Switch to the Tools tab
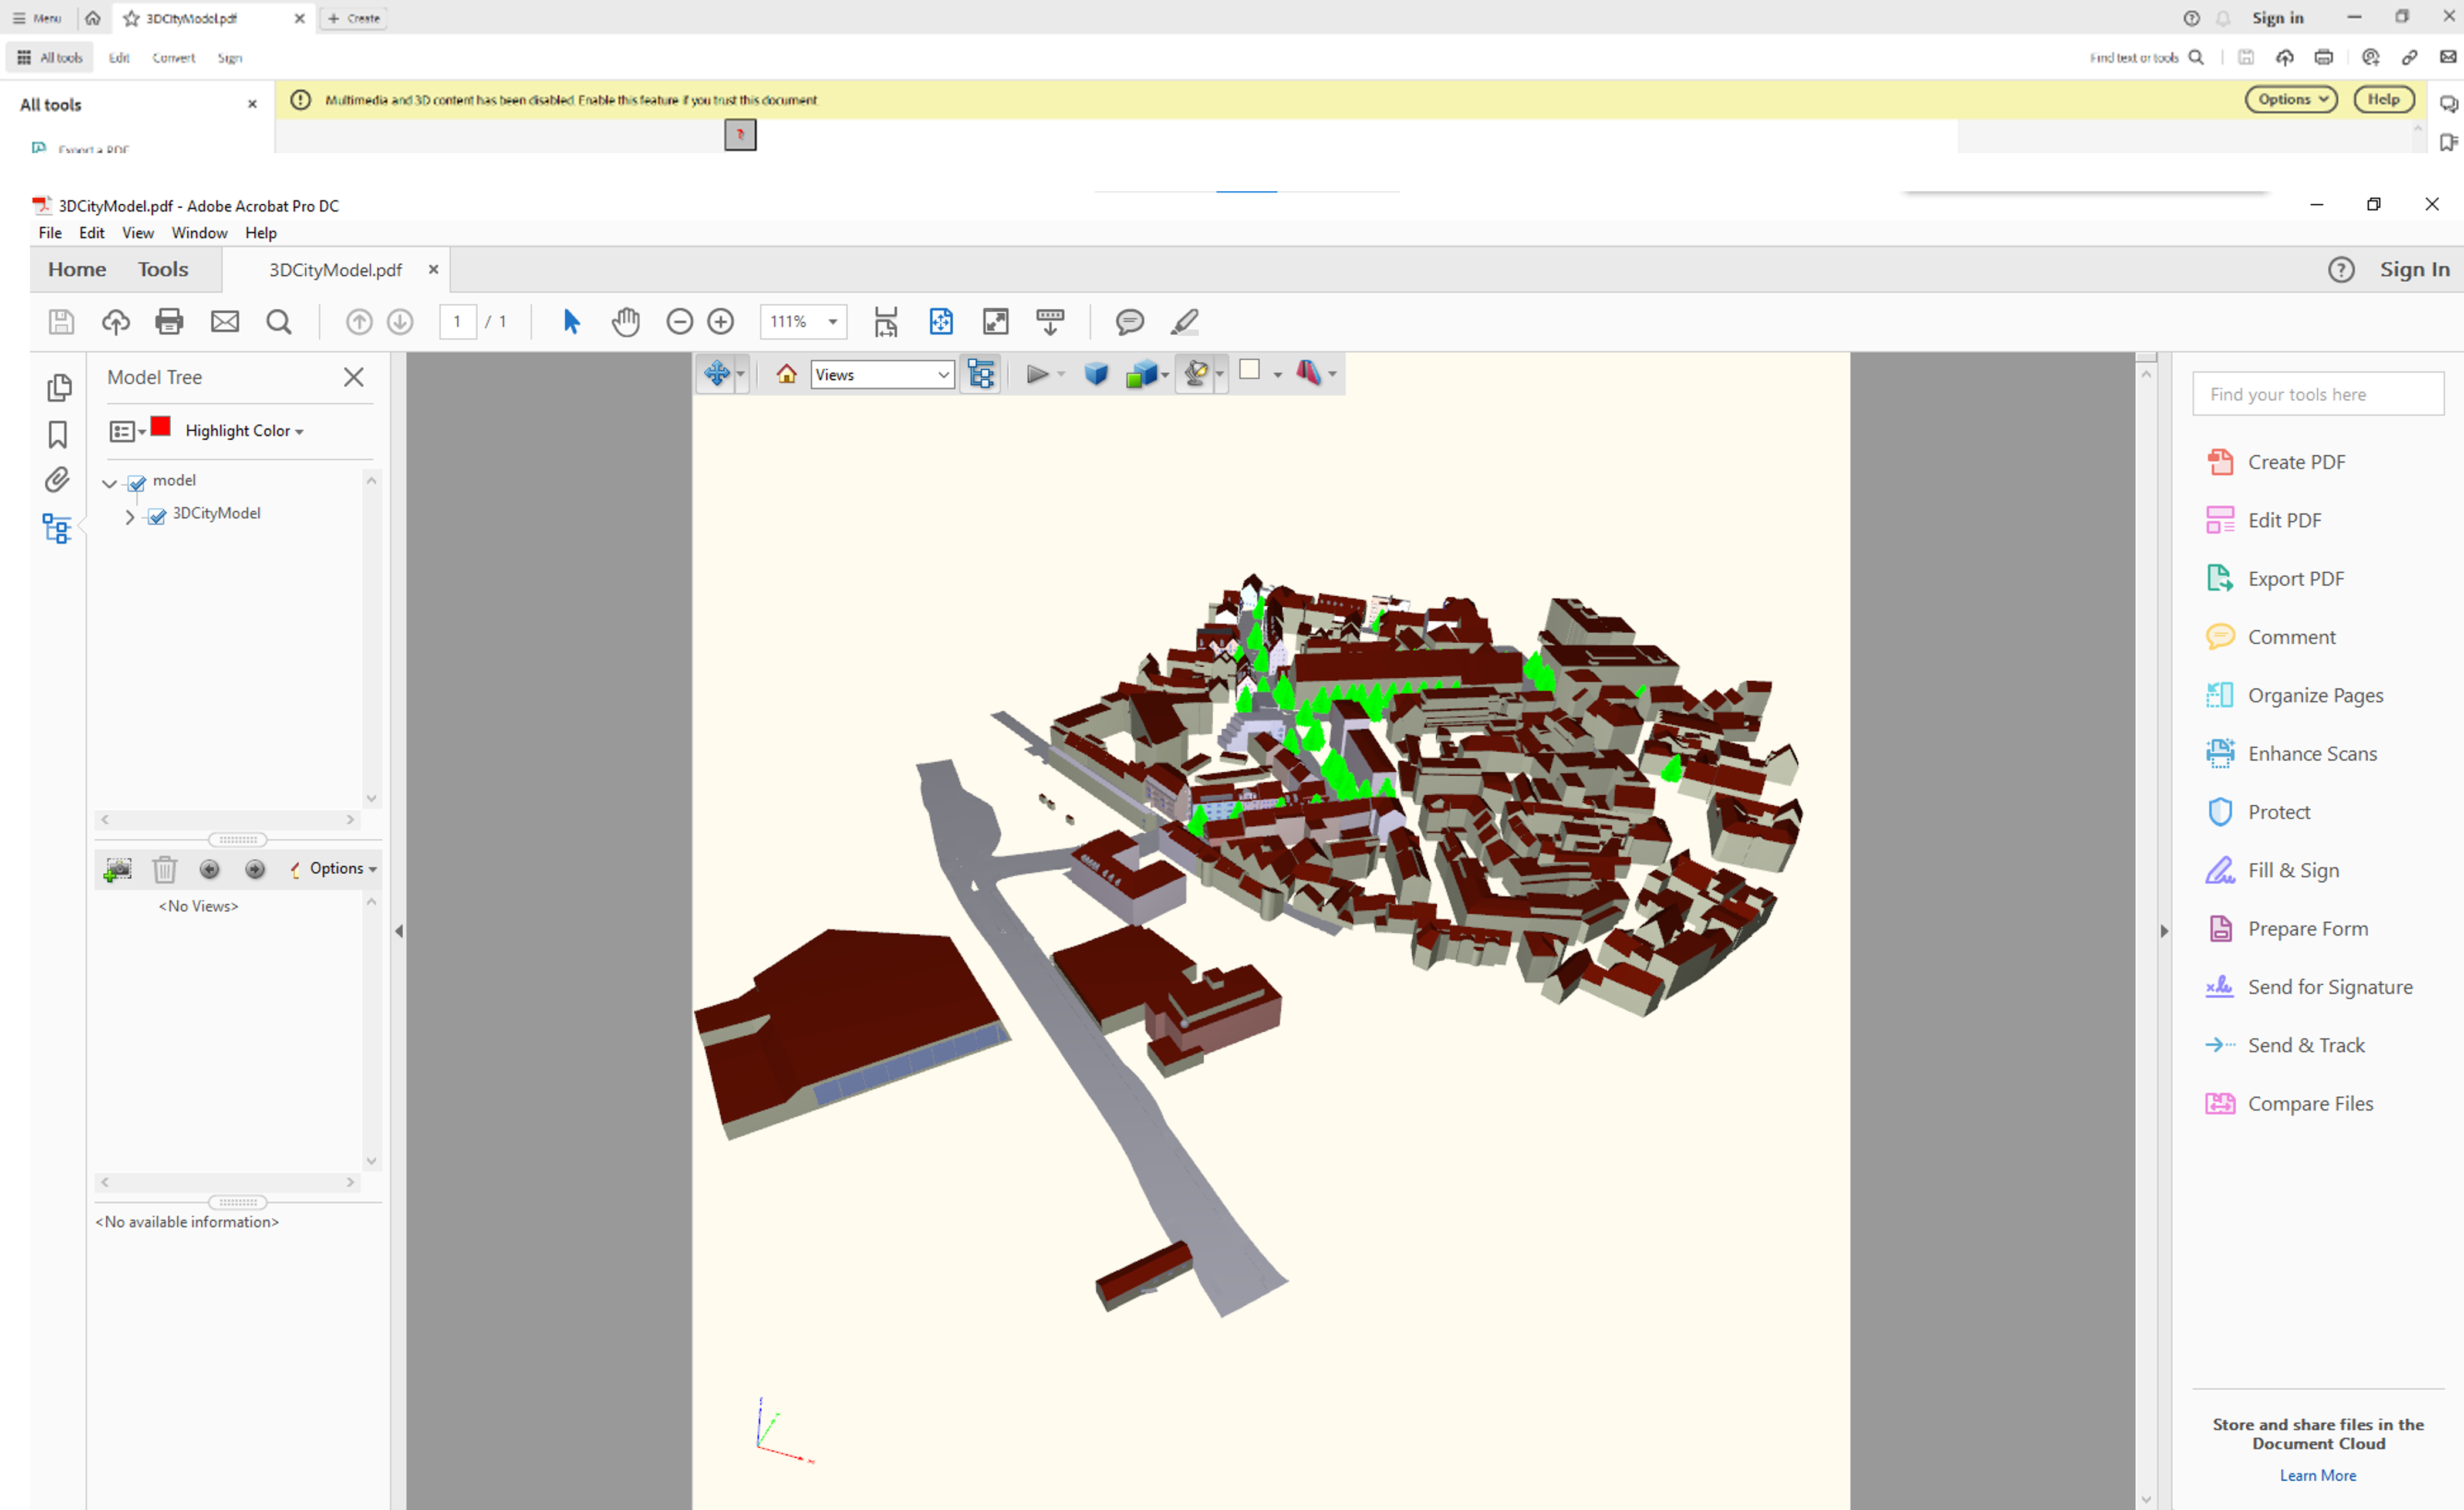The width and height of the screenshot is (2464, 1510). pyautogui.click(x=163, y=269)
